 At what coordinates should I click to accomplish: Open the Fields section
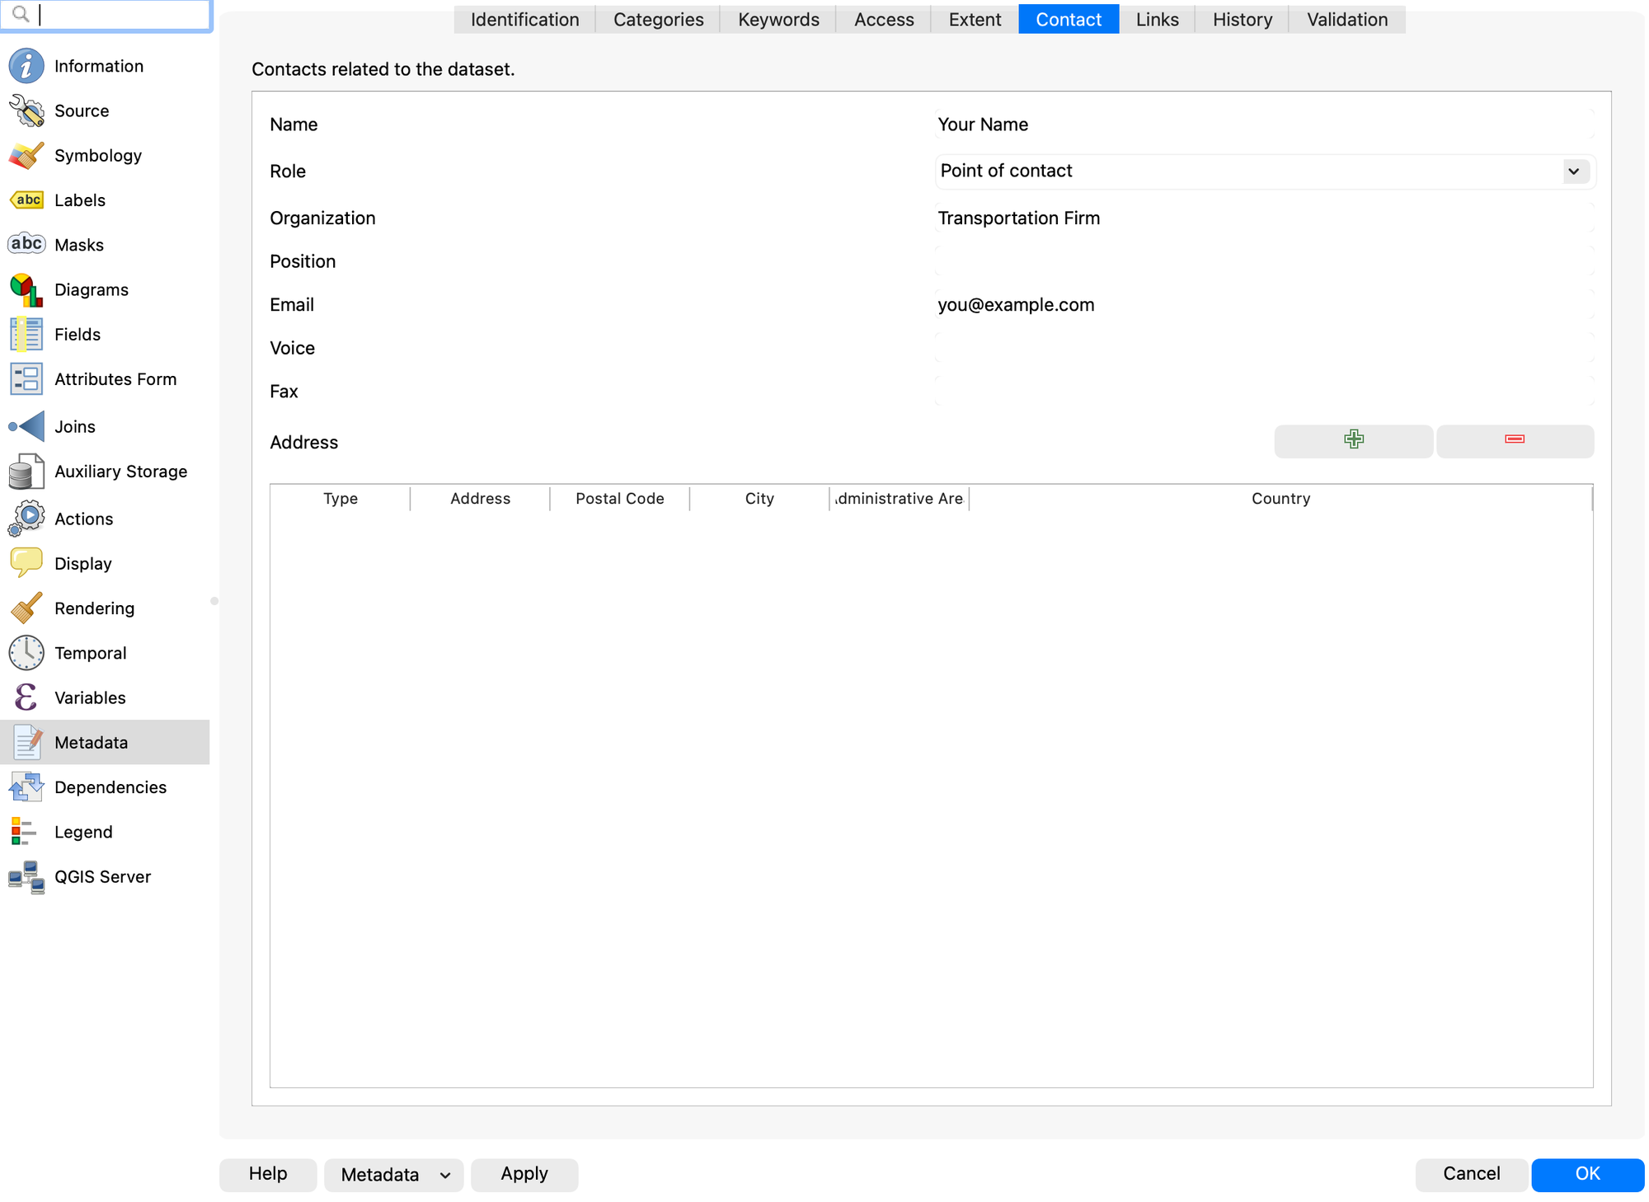[105, 334]
